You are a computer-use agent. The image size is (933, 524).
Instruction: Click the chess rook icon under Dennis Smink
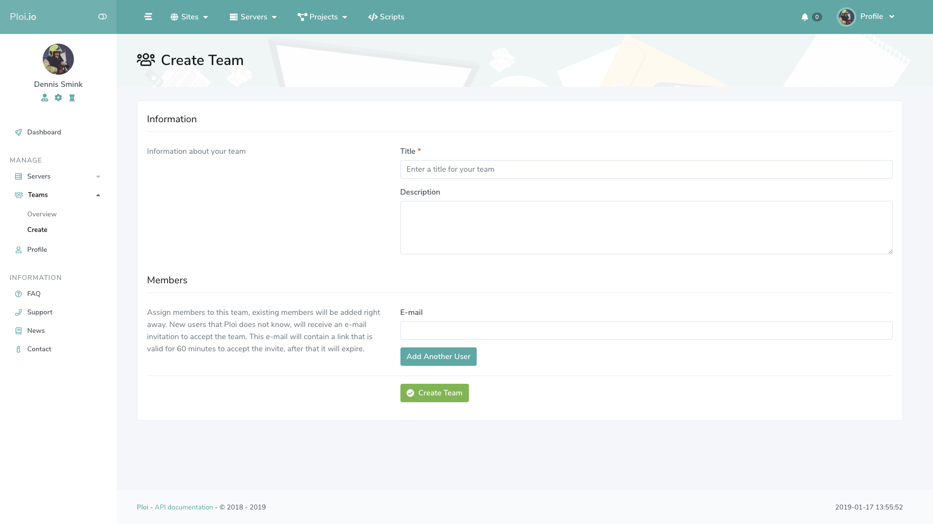coord(72,98)
